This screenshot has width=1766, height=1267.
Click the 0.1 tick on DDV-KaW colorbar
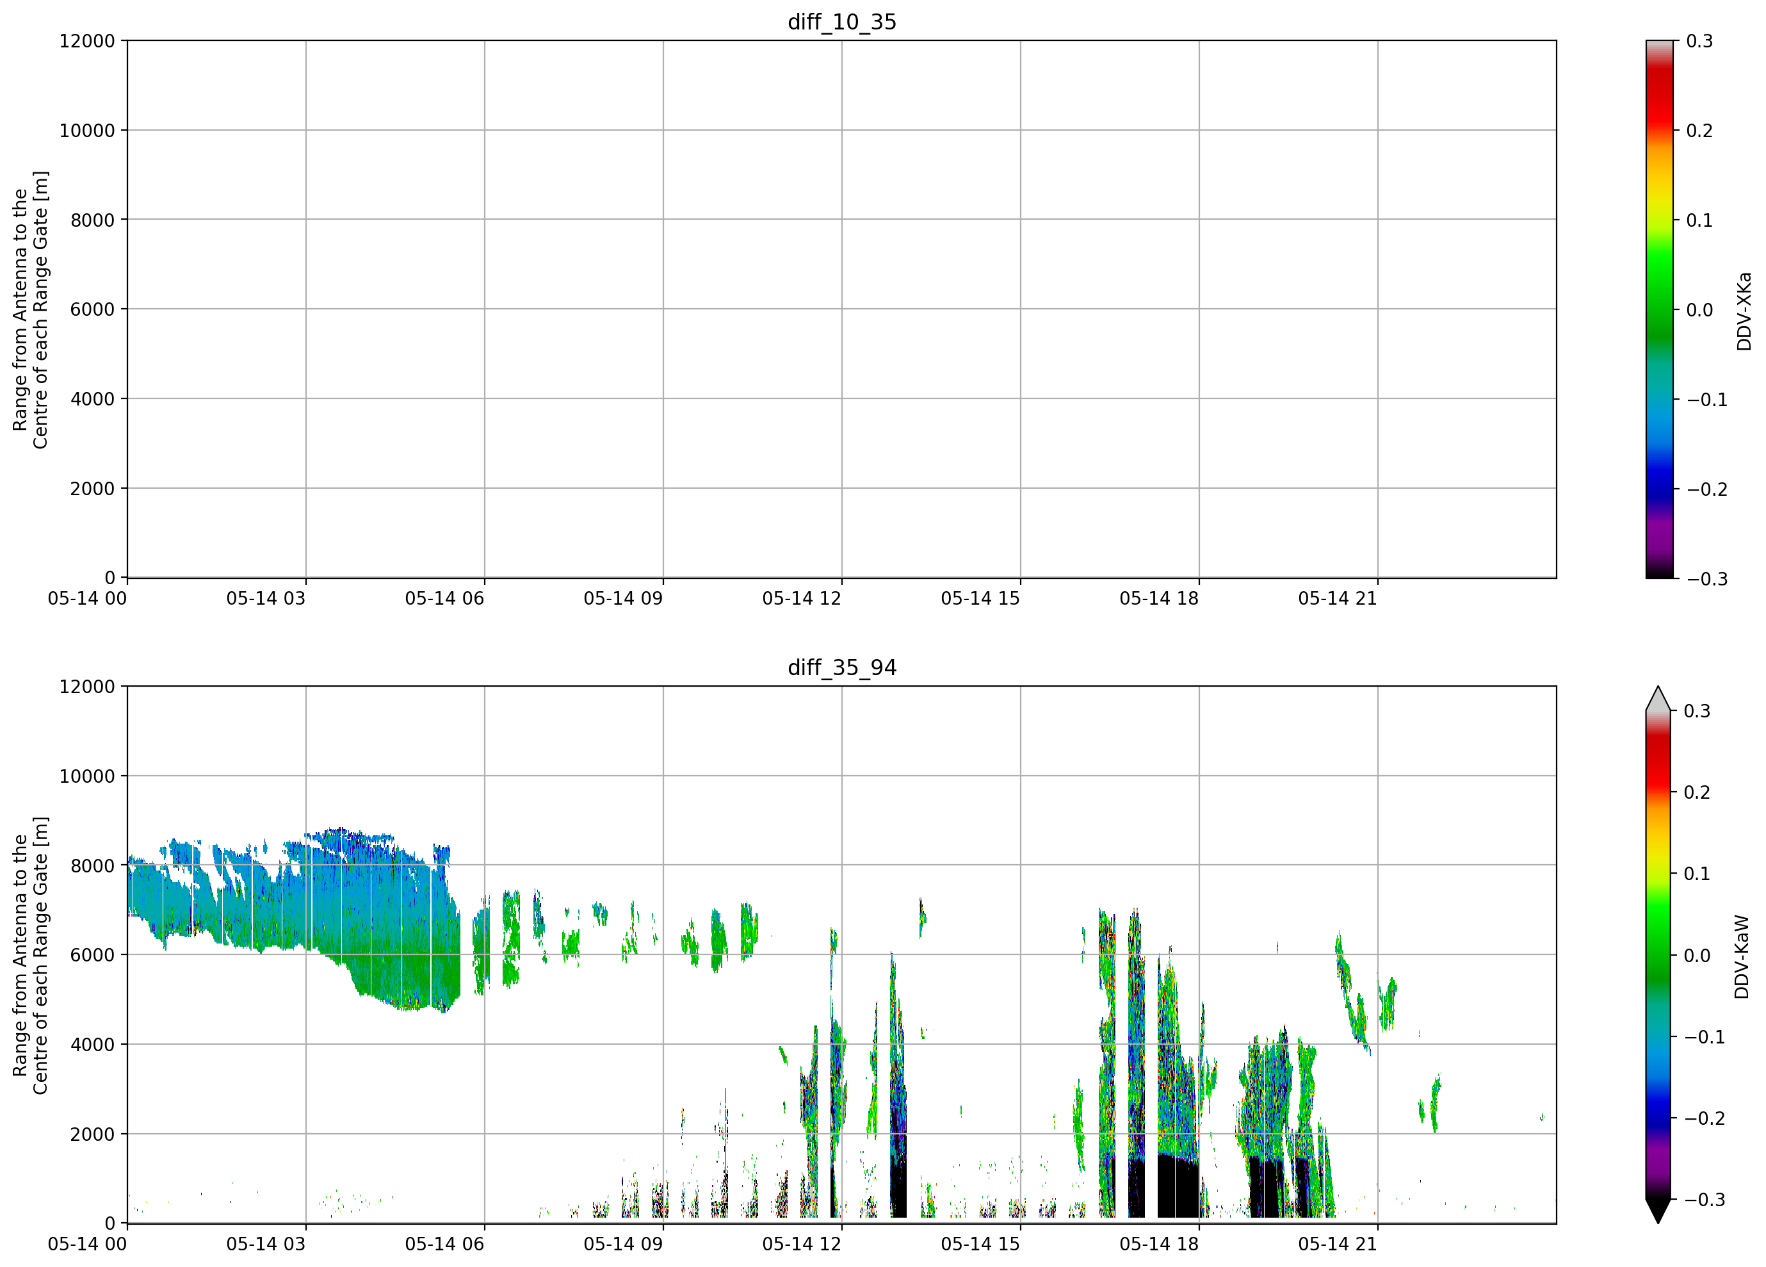click(x=1697, y=873)
